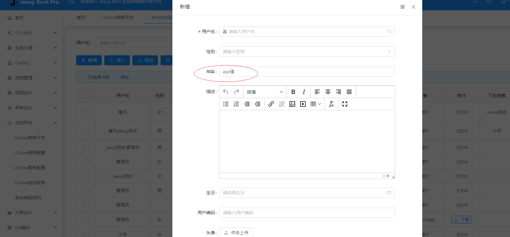Image resolution: width=510 pixels, height=237 pixels.
Task: Expand the 业务办理 sidebar menu
Action: click(x=31, y=48)
